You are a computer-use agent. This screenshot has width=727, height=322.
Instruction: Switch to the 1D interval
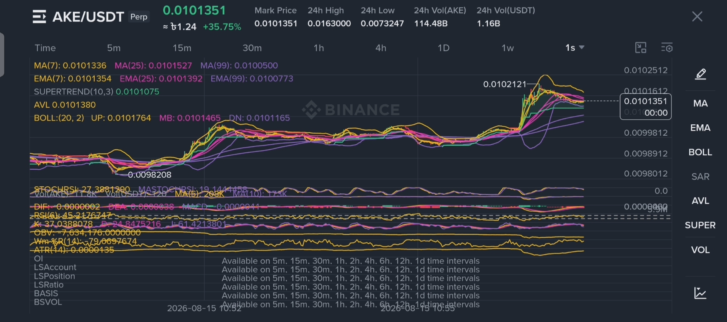pyautogui.click(x=443, y=48)
